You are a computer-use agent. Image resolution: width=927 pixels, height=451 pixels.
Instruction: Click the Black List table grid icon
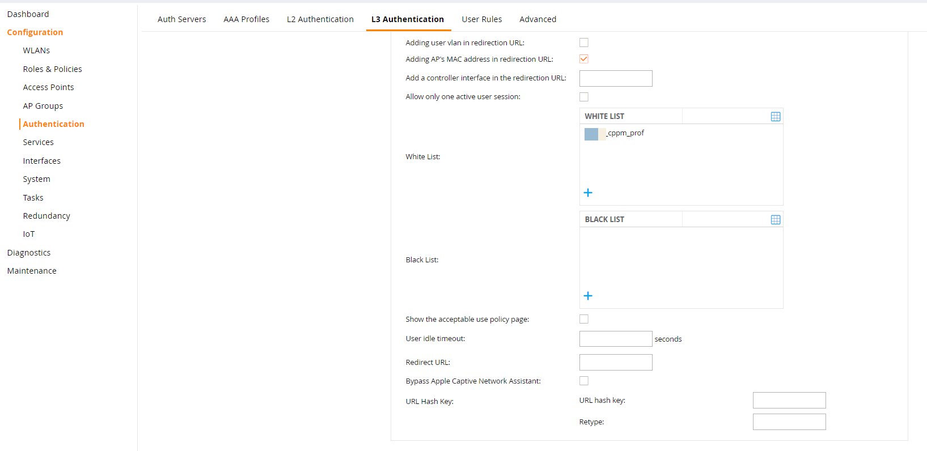click(x=776, y=220)
